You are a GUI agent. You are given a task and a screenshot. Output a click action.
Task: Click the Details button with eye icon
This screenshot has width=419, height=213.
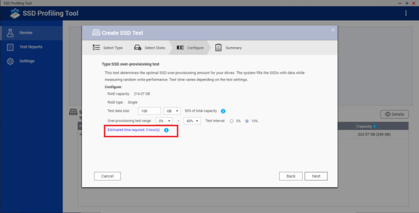[x=394, y=114]
